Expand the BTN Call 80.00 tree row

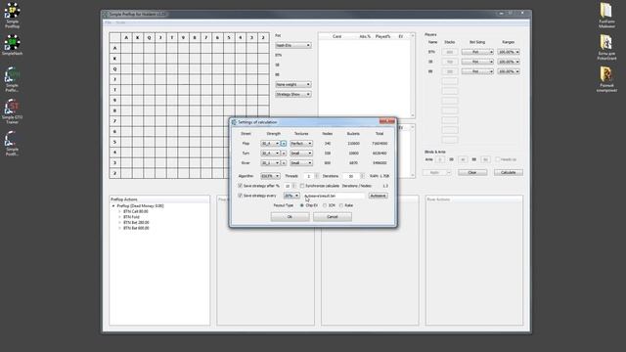(x=119, y=211)
